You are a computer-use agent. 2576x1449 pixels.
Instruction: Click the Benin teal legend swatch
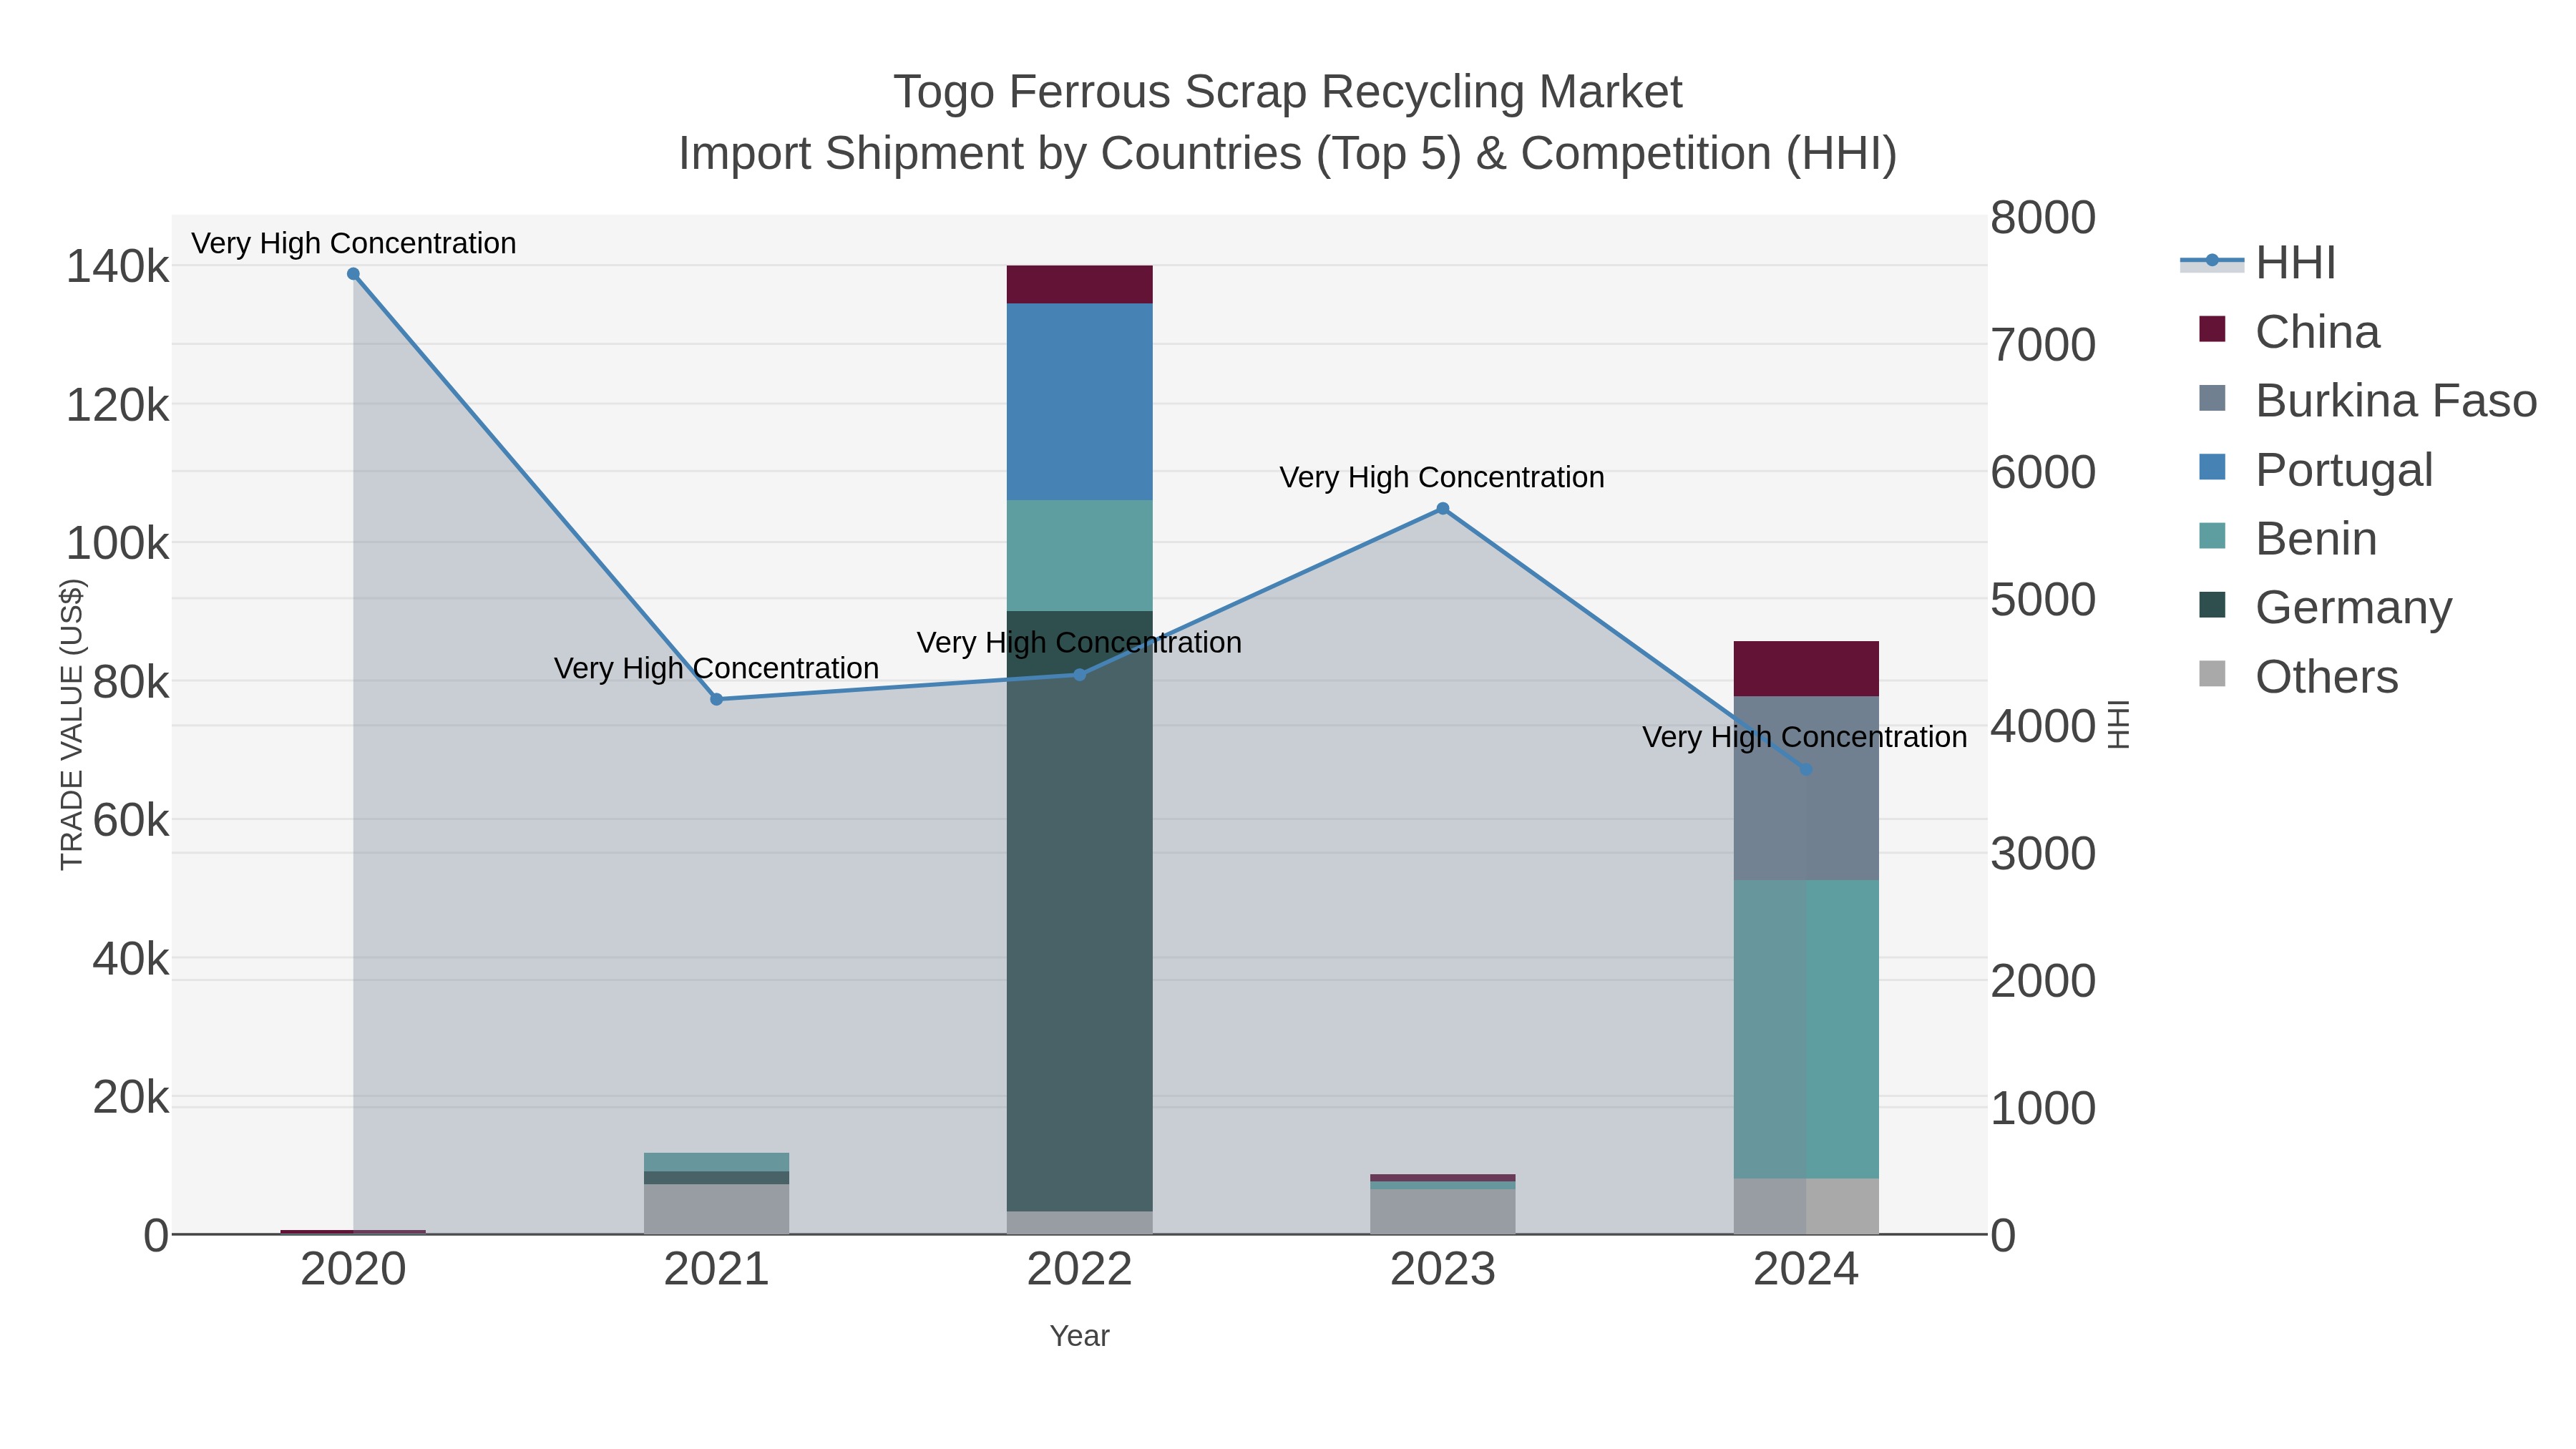(x=2212, y=536)
